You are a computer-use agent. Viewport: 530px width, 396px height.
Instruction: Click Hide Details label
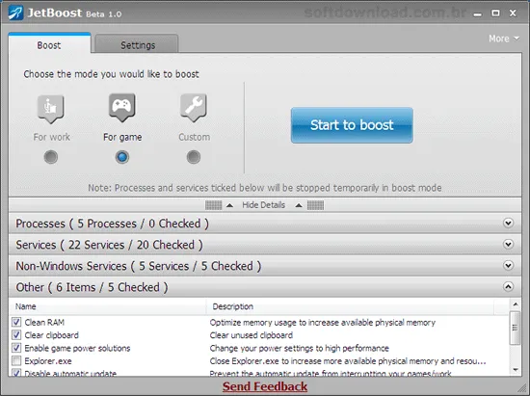(x=264, y=205)
